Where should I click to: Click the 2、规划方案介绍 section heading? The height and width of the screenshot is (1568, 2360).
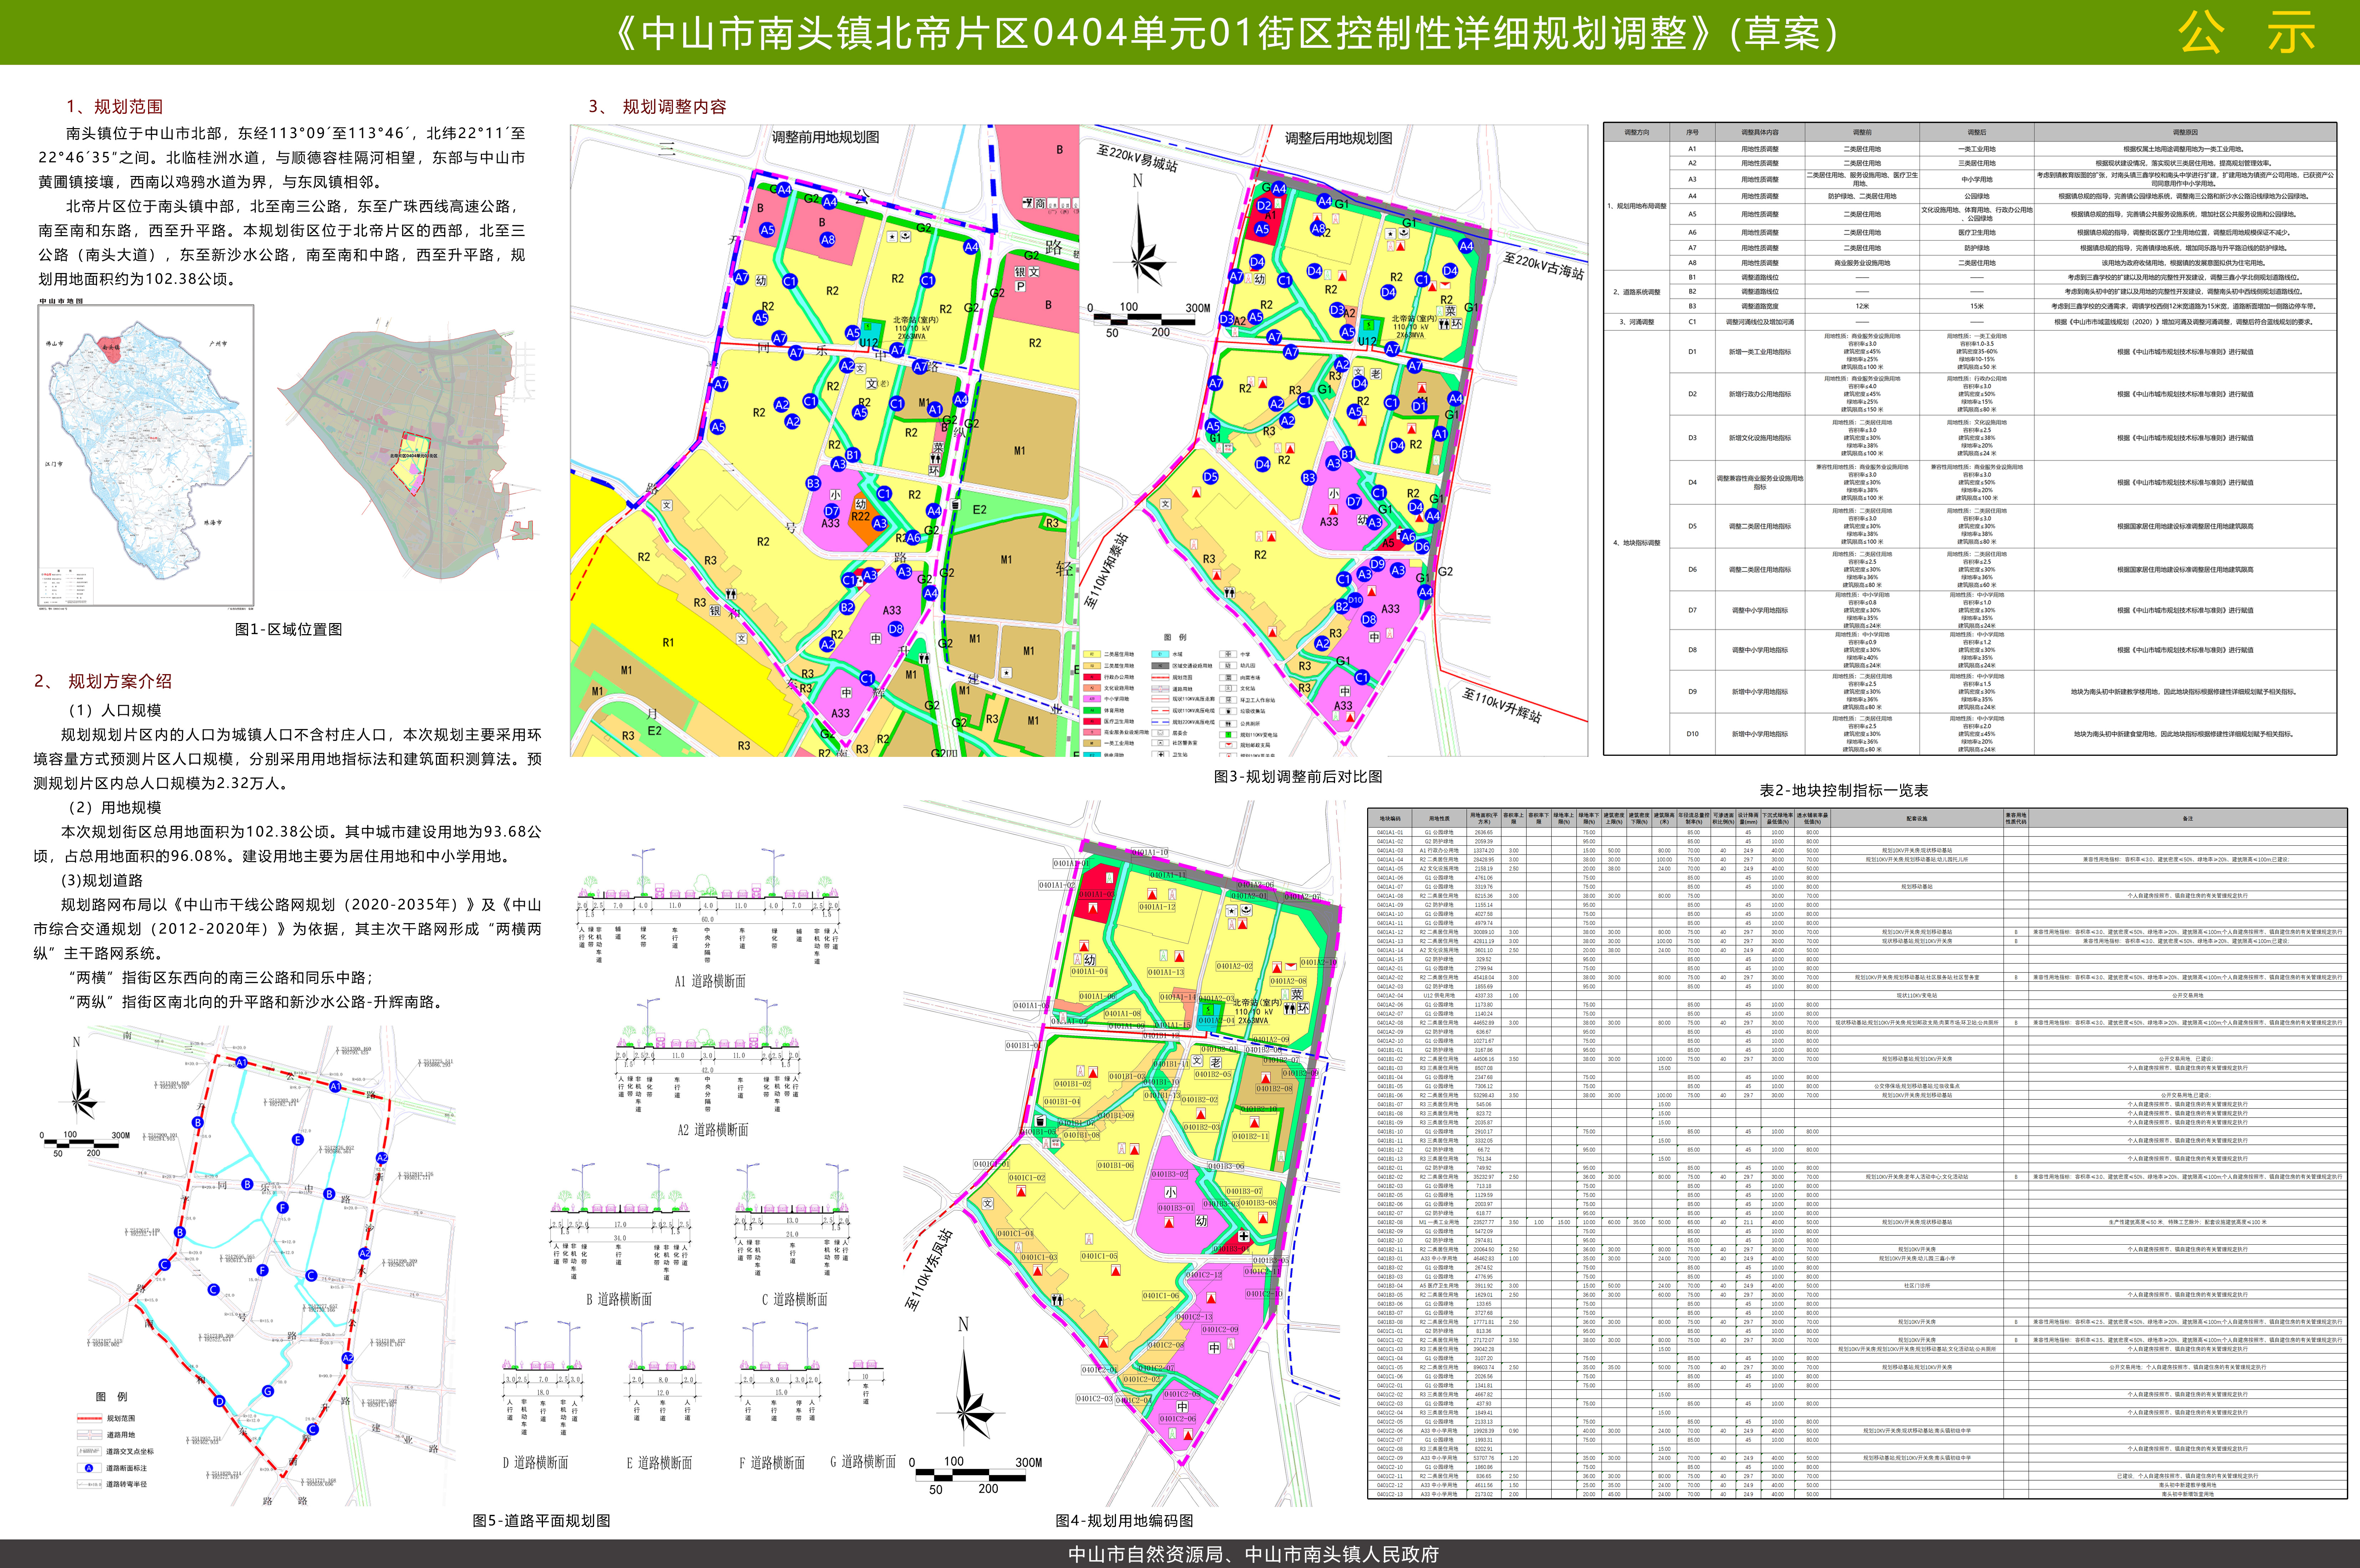[103, 681]
